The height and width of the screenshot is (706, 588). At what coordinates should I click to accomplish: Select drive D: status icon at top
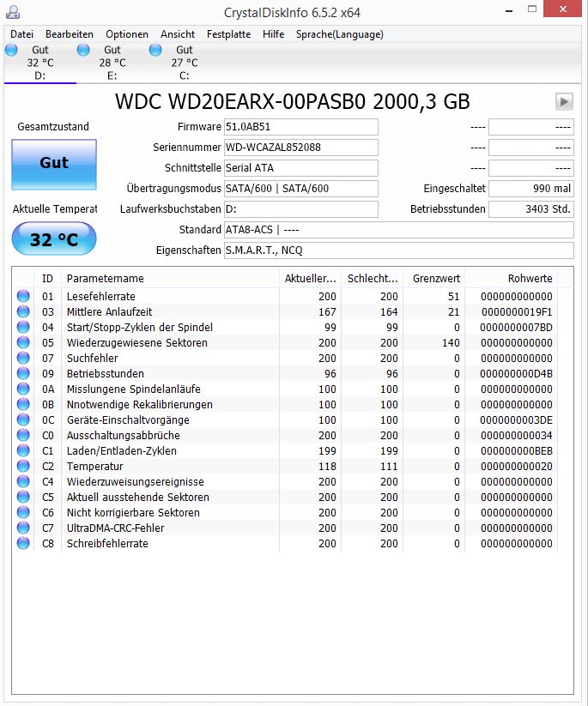(11, 50)
